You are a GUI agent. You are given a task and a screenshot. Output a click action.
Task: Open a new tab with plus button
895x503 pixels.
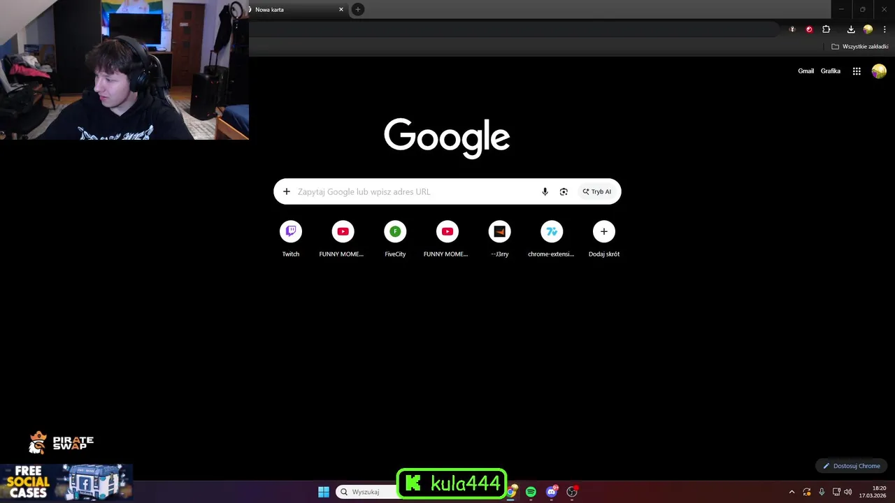358,9
